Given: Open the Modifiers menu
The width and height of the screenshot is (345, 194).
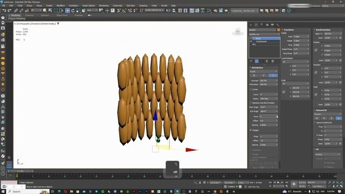Looking at the screenshot, I should click(x=61, y=6).
